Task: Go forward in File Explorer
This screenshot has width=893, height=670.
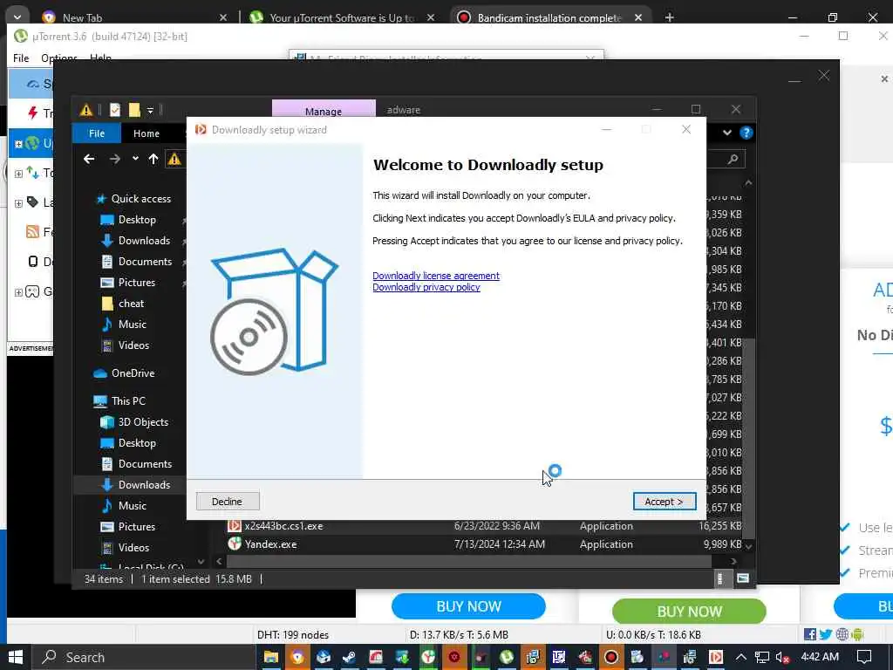Action: click(114, 159)
